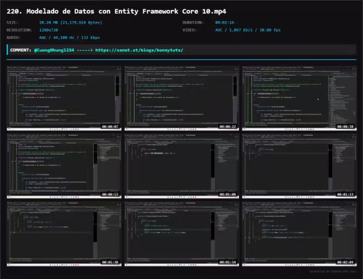Open the sanet.st blogs link in comment

tap(139, 50)
